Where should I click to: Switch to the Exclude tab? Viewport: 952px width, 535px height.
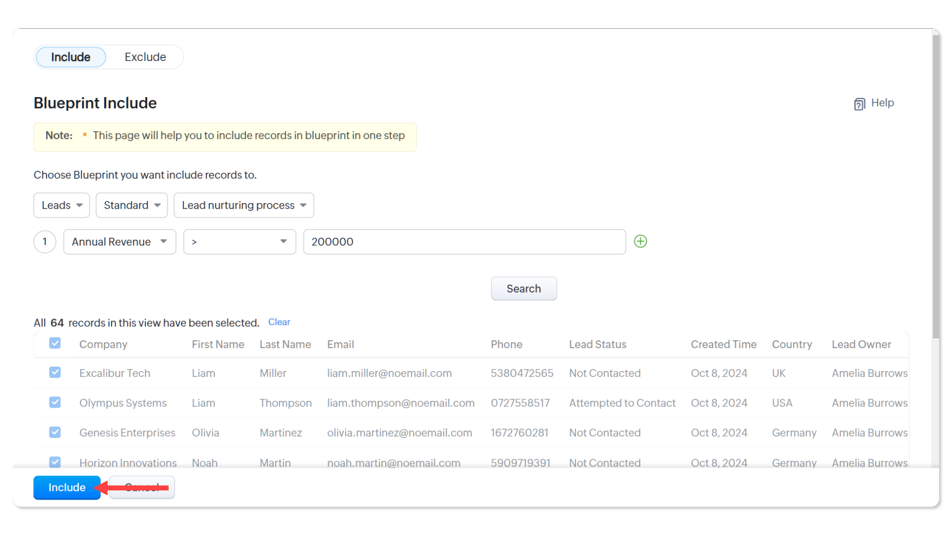(145, 57)
